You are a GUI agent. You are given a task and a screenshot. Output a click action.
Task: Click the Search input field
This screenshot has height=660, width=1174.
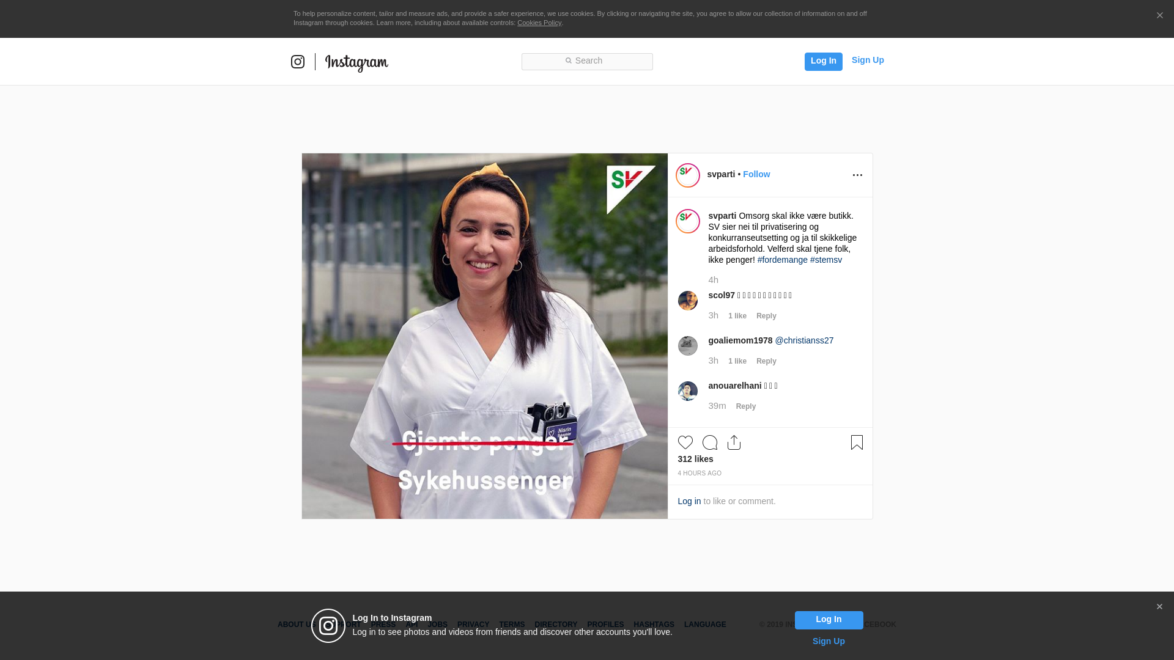tap(587, 61)
